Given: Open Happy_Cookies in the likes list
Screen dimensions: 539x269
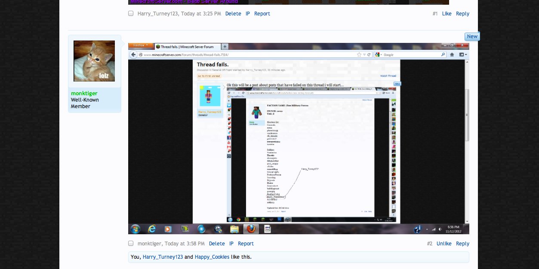Looking at the screenshot, I should (x=212, y=257).
